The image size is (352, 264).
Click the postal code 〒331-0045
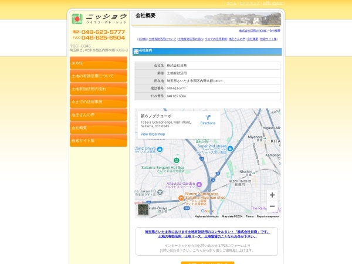pos(80,46)
